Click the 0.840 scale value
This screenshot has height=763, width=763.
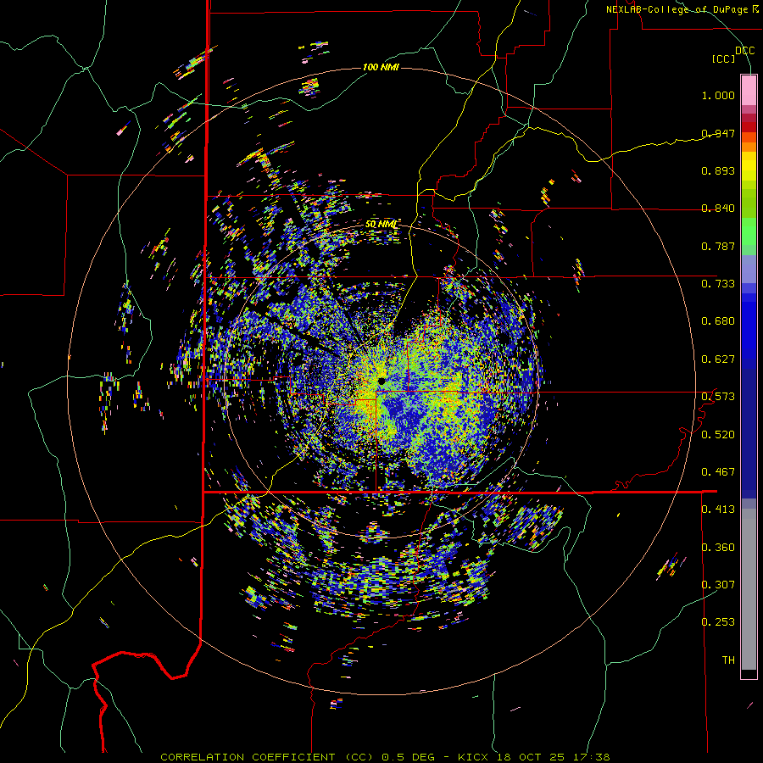click(x=718, y=209)
